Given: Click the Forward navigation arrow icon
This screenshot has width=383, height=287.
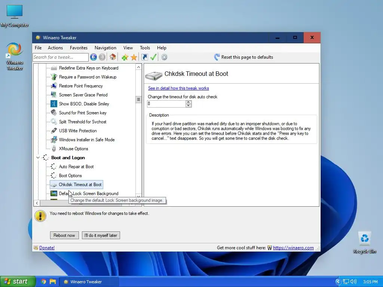Looking at the screenshot, I should 102,57.
